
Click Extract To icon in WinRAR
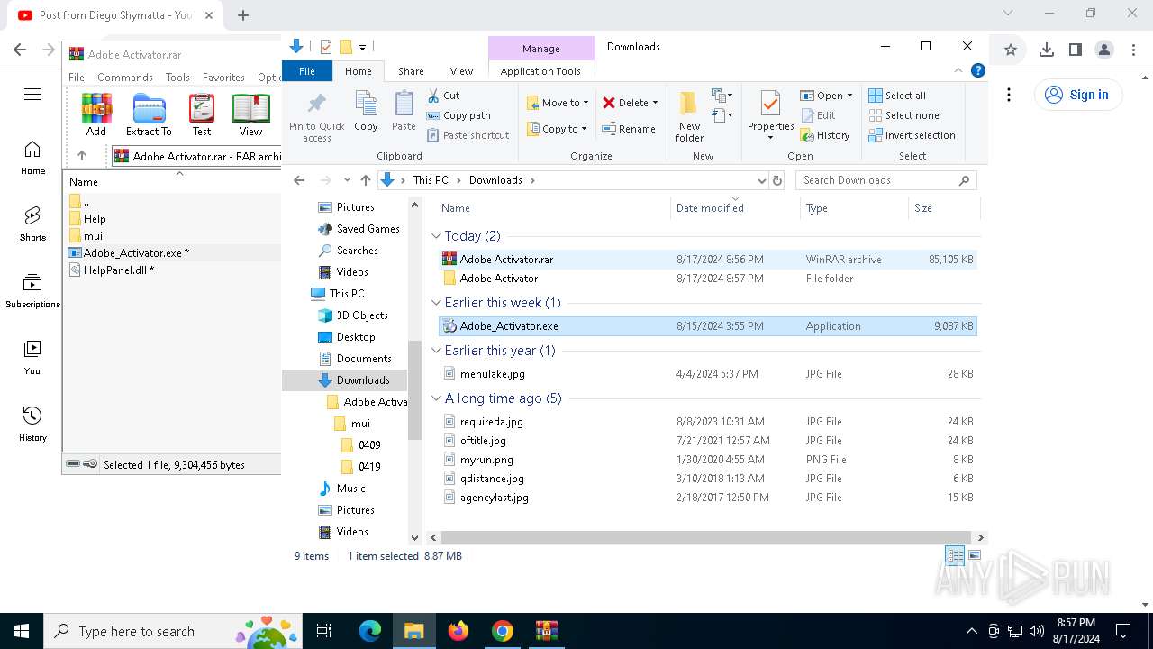click(149, 114)
